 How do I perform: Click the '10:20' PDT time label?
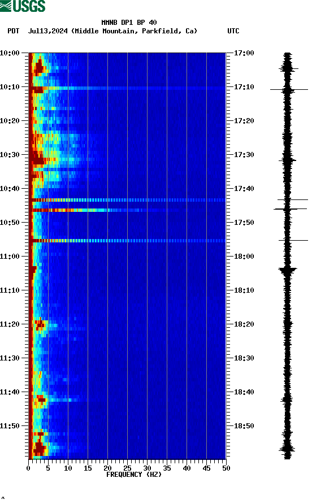[x=10, y=121]
